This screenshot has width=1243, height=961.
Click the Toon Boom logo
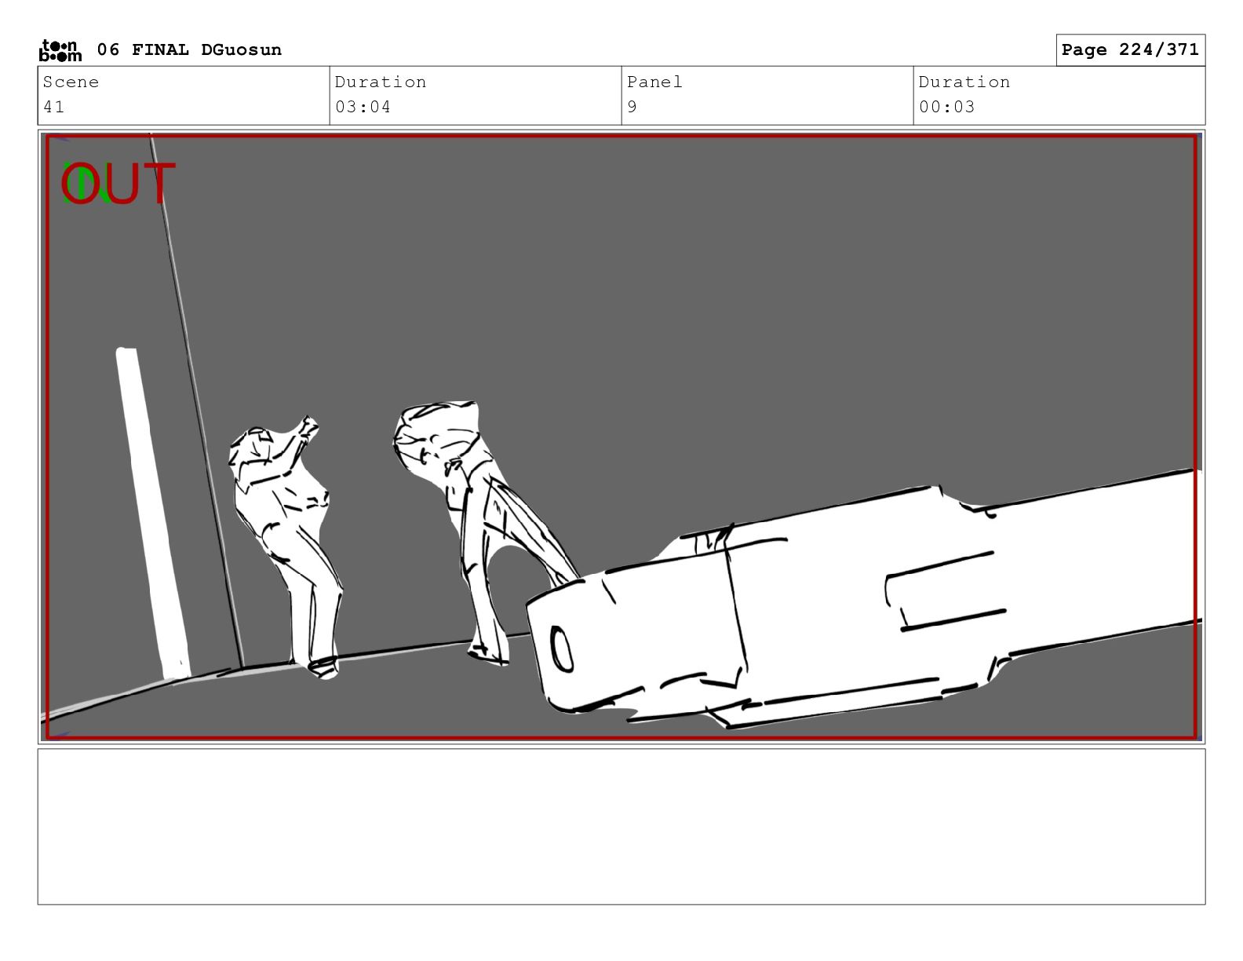click(x=60, y=50)
